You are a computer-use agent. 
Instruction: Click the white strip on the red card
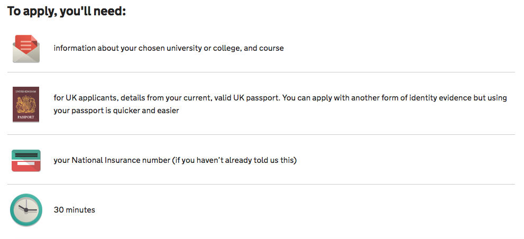coord(26,163)
